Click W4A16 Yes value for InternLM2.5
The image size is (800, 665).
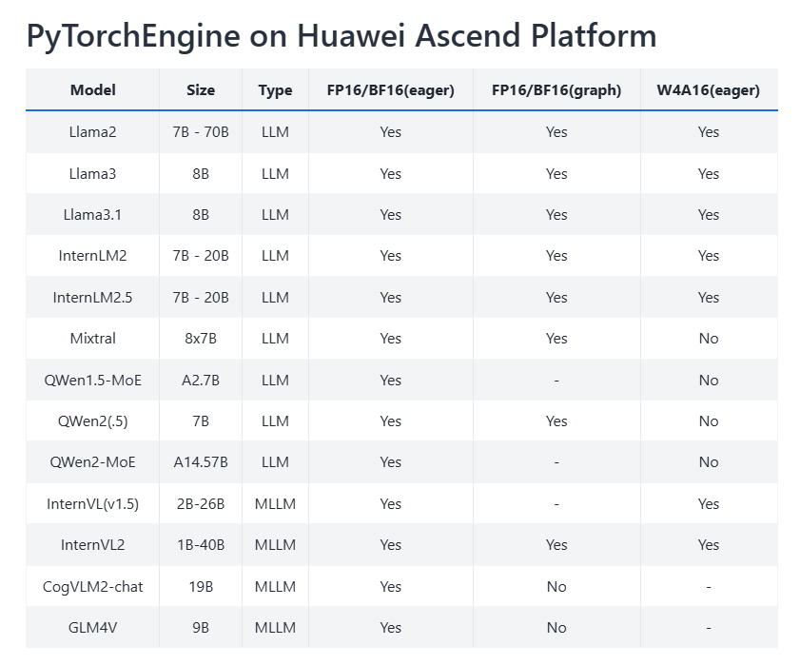click(x=708, y=297)
